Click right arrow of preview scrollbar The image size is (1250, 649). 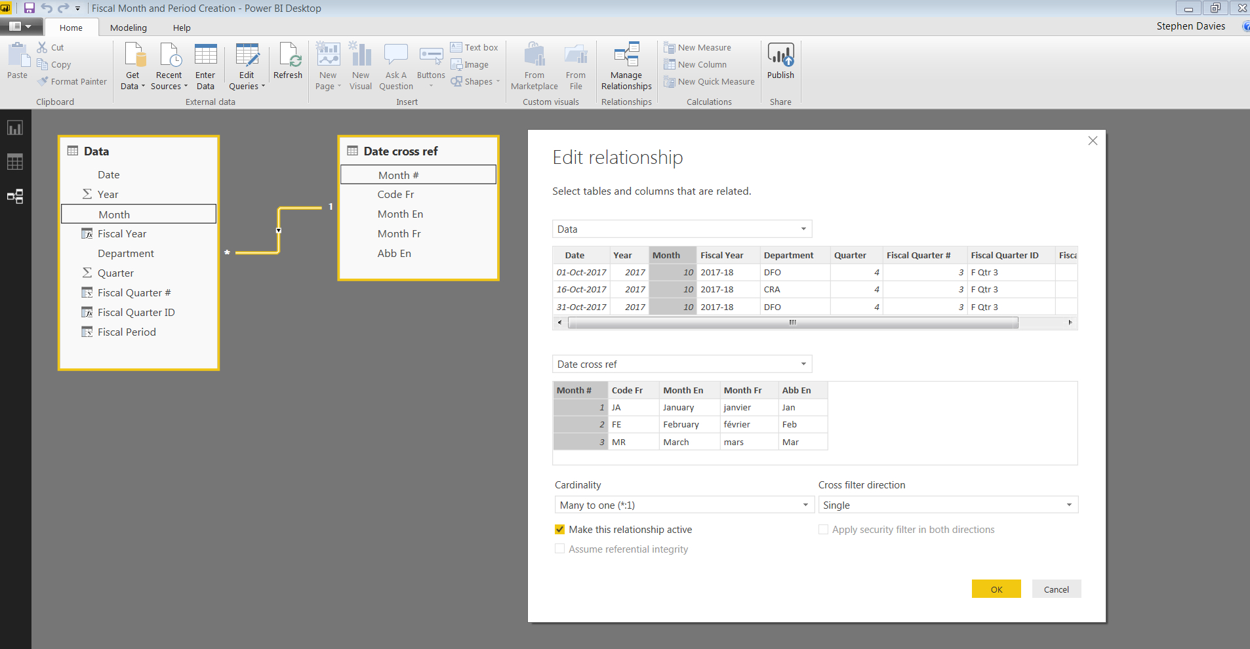(x=1070, y=323)
